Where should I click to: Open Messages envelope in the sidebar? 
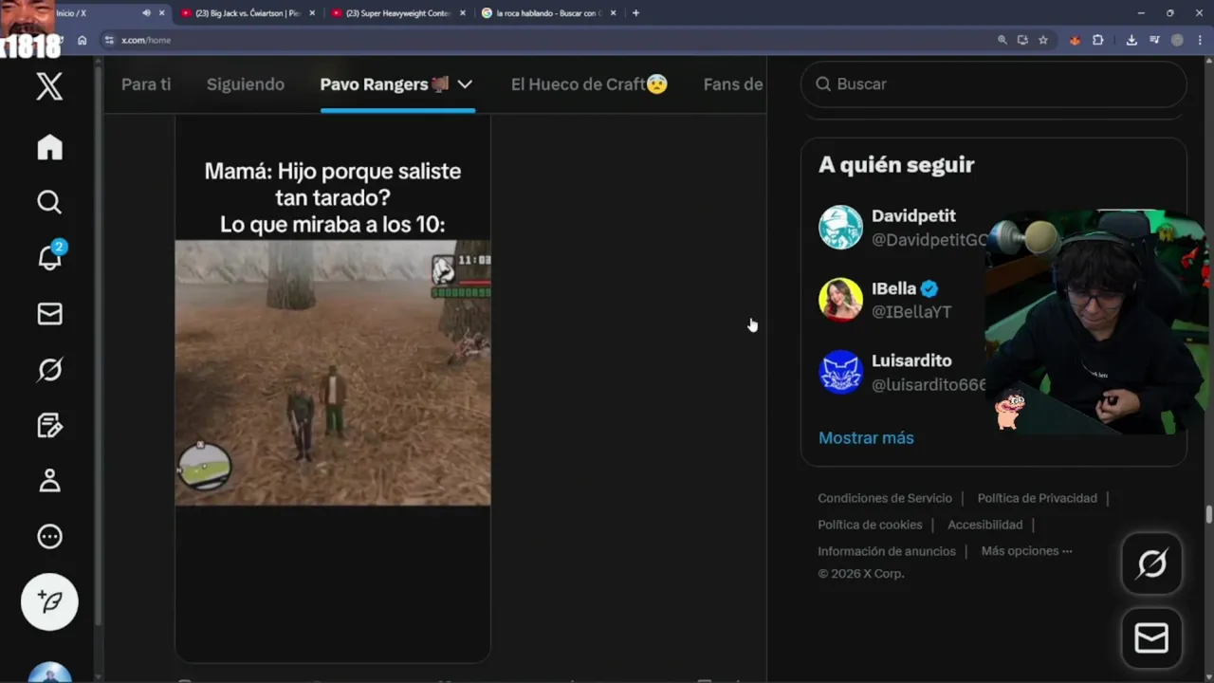click(x=49, y=314)
